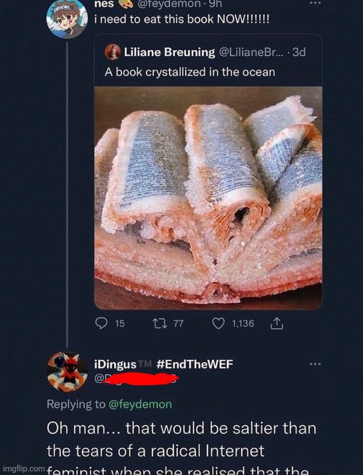Click the 1,136 likes count
Screen dimensions: 363x475
tap(243, 323)
